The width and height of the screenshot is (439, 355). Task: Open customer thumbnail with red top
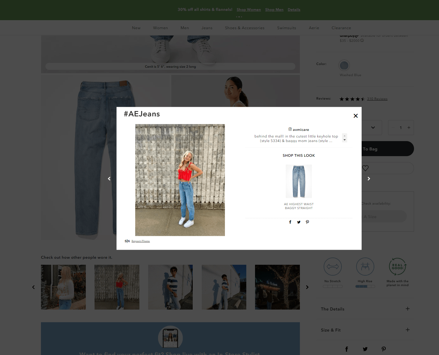click(x=117, y=287)
